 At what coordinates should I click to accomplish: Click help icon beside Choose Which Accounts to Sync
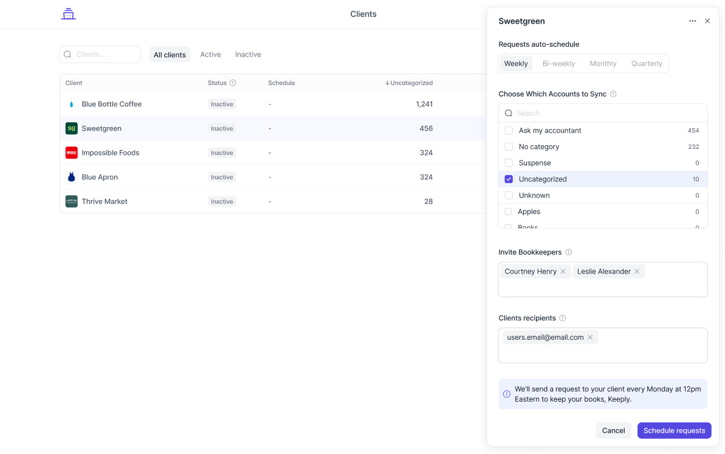[613, 94]
